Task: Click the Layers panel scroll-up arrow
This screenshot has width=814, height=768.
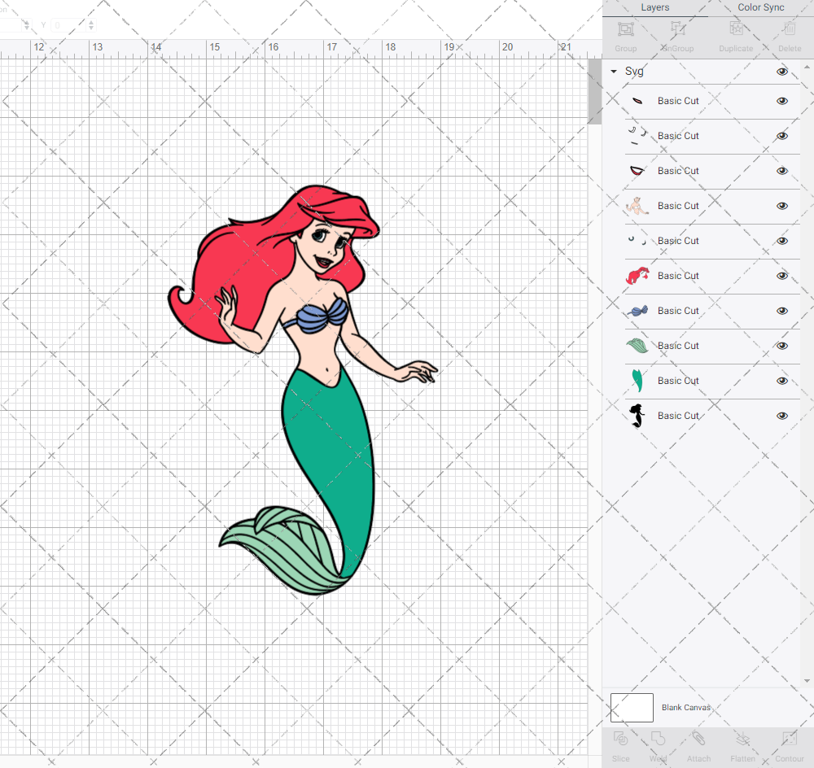Action: click(806, 68)
